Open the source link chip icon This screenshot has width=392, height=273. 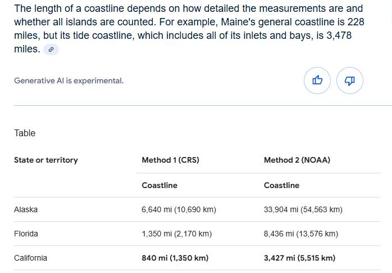tap(51, 50)
